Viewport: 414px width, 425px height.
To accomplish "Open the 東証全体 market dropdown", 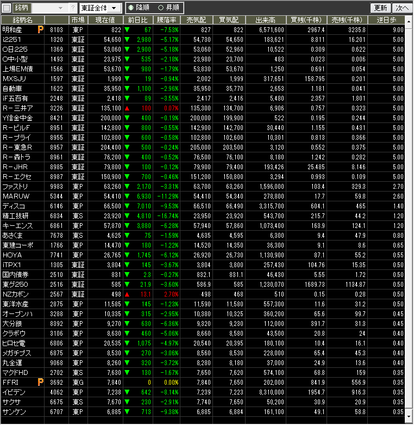I will point(100,8).
